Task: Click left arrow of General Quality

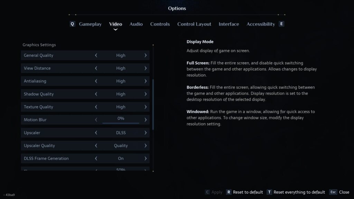Action: point(96,55)
